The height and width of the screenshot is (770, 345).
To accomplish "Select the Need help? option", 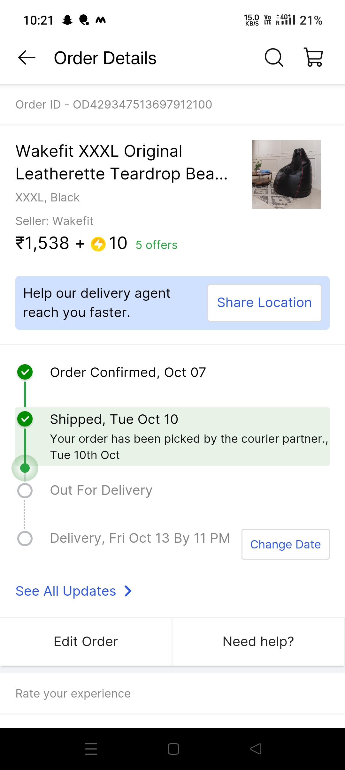I will tap(258, 642).
